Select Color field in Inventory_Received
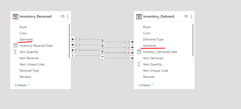Screen dimensions: 241x109 point(23,33)
